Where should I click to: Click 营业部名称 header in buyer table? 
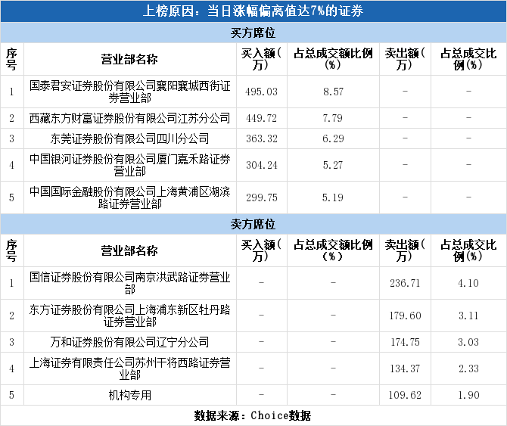pos(129,59)
